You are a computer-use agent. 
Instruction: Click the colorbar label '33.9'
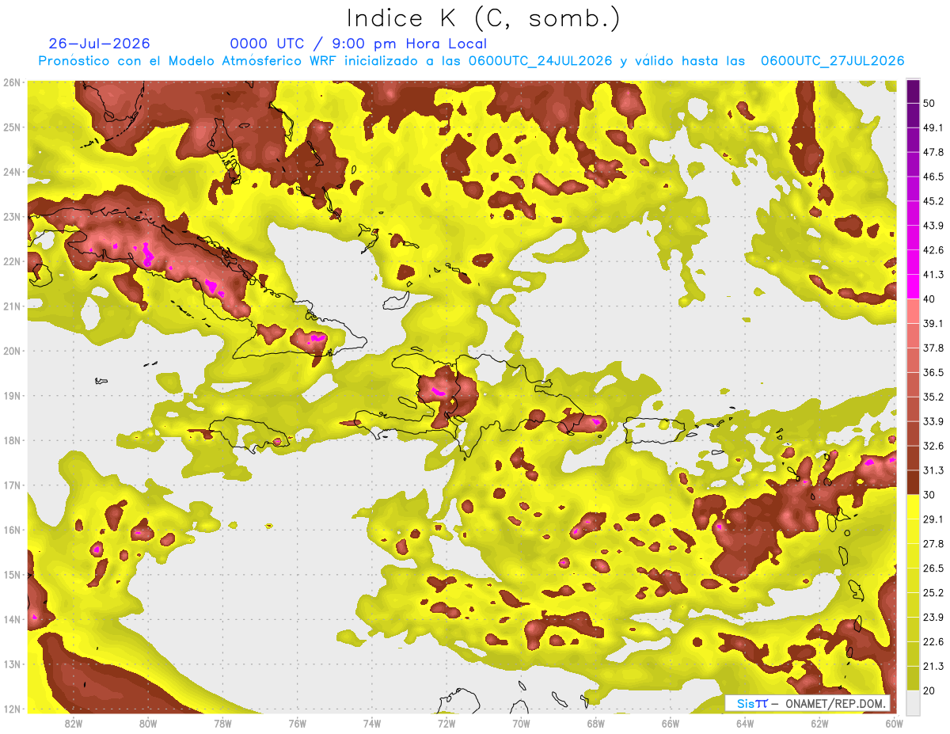(933, 421)
